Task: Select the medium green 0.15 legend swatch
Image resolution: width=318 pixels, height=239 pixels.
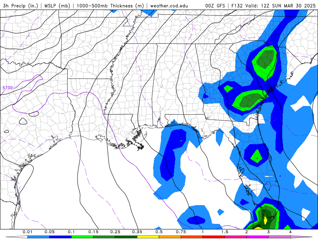Action: tap(104, 237)
